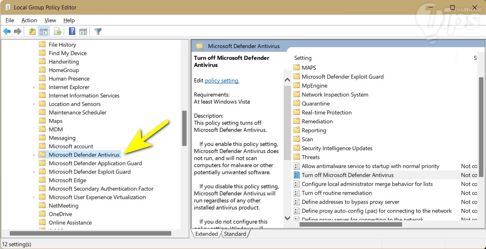Open the Help menu
The image size is (486, 249).
[69, 20]
